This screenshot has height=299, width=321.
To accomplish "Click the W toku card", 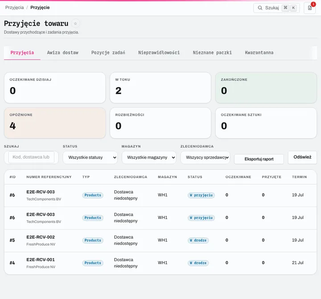I will click(160, 88).
